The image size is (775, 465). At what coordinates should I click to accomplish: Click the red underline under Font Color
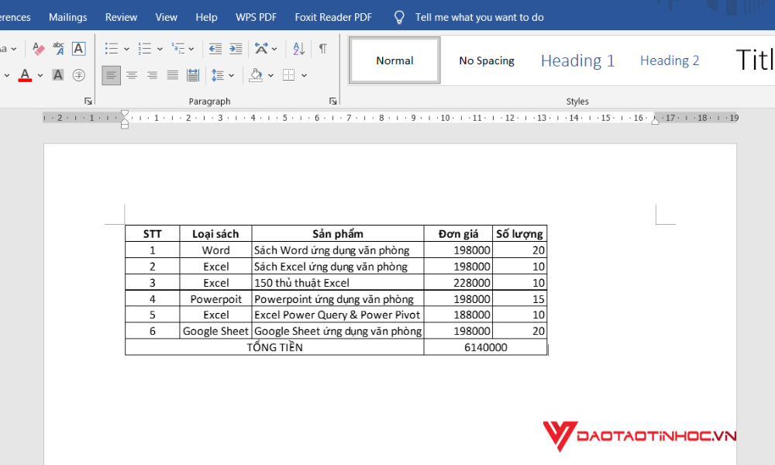[24, 79]
